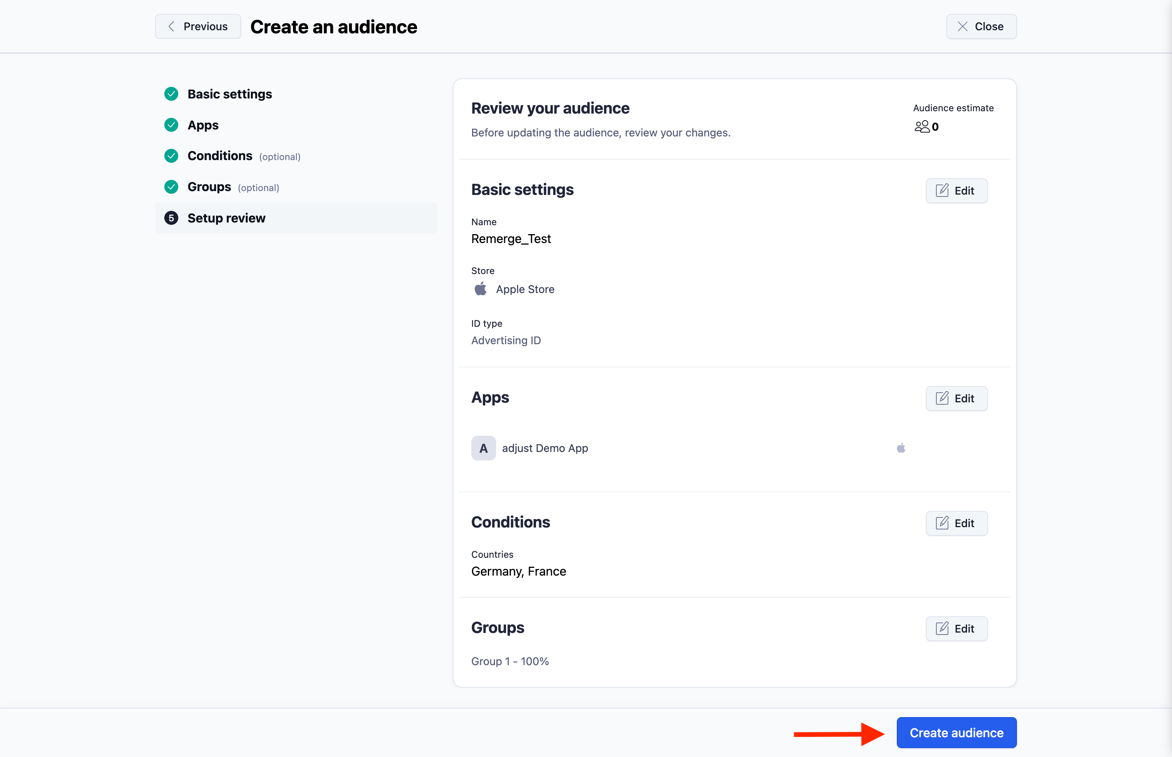
Task: Close the Create an audience wizard
Action: click(981, 26)
